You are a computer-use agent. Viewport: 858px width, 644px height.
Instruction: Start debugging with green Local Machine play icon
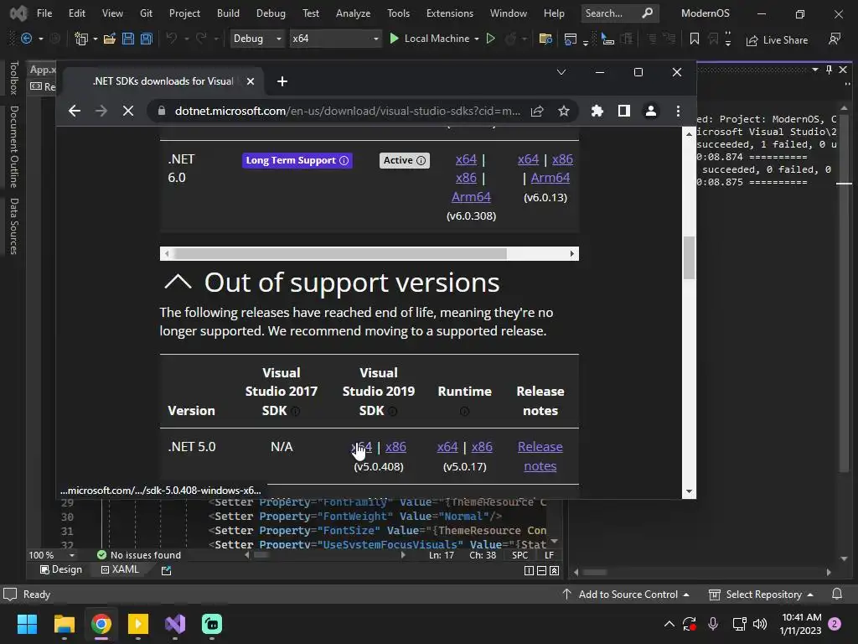(394, 39)
